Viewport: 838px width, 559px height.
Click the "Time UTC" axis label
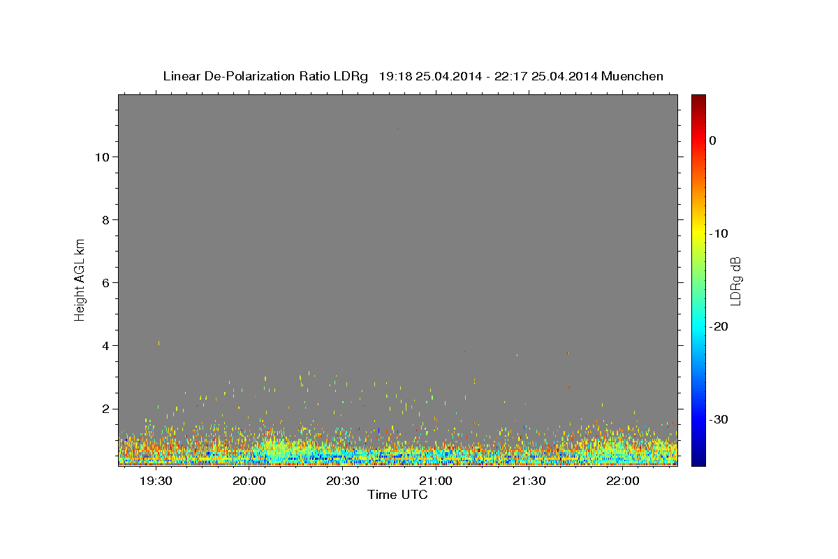397,495
